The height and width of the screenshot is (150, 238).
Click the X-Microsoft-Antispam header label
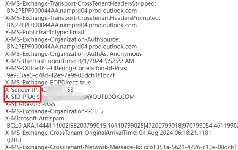pos(35,118)
